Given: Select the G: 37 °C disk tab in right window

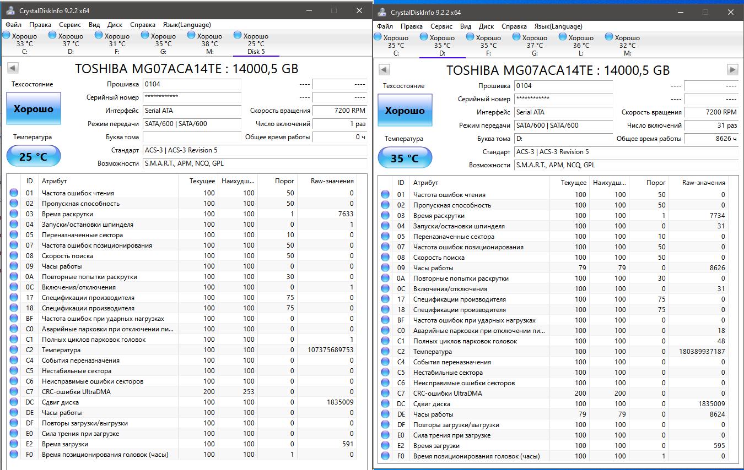Looking at the screenshot, I should coord(535,45).
